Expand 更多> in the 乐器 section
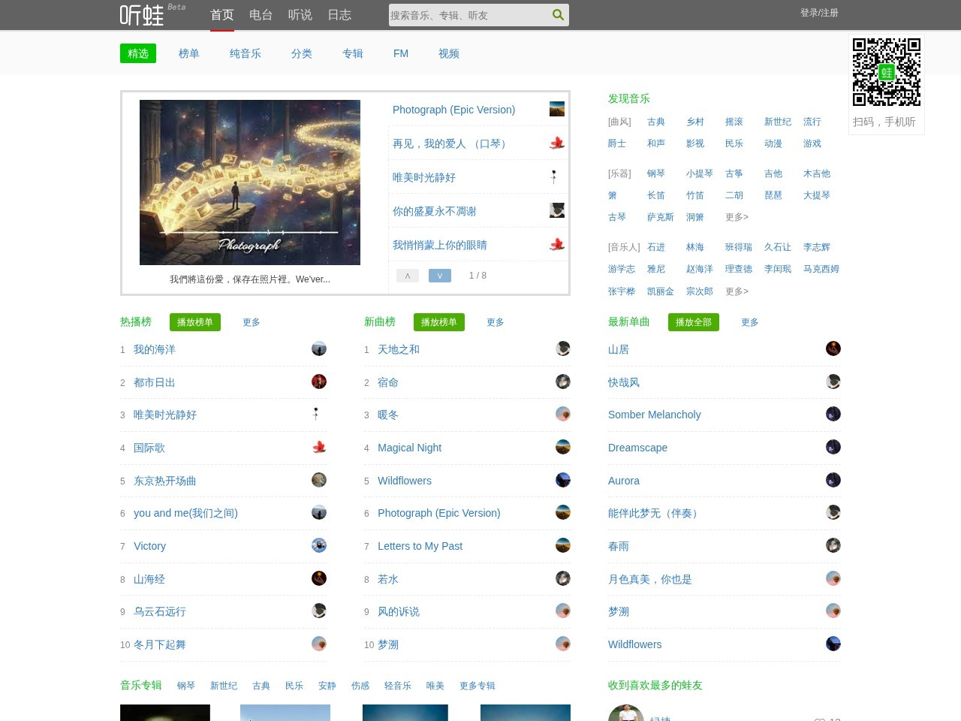 click(x=737, y=217)
